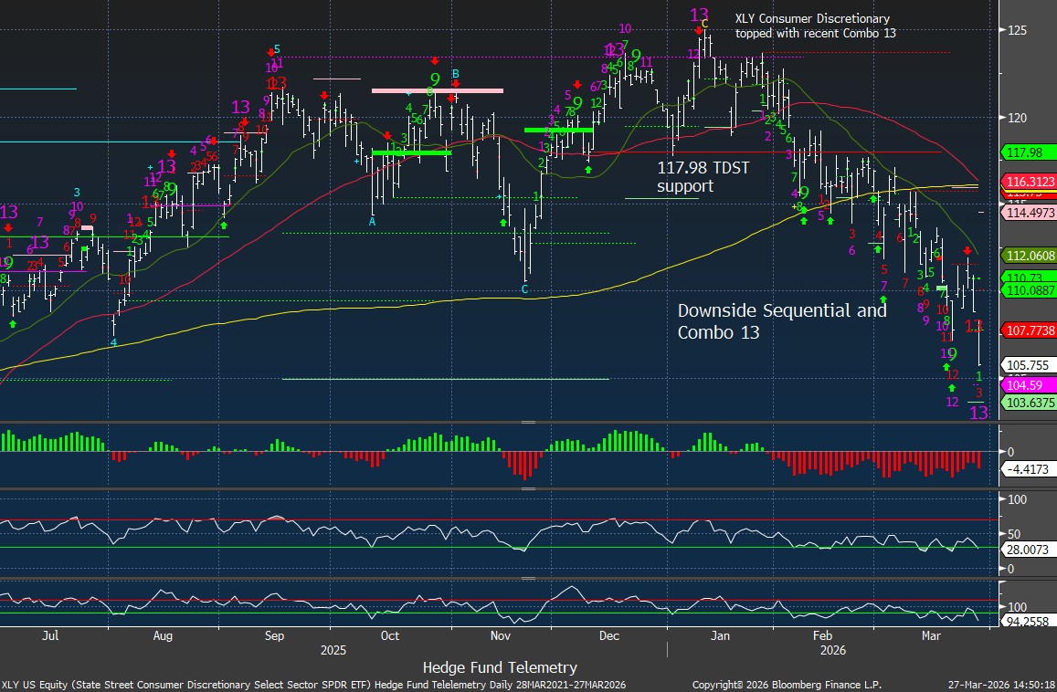1057x692 pixels.
Task: Select the red 116.3123 moving average label
Action: point(1029,183)
